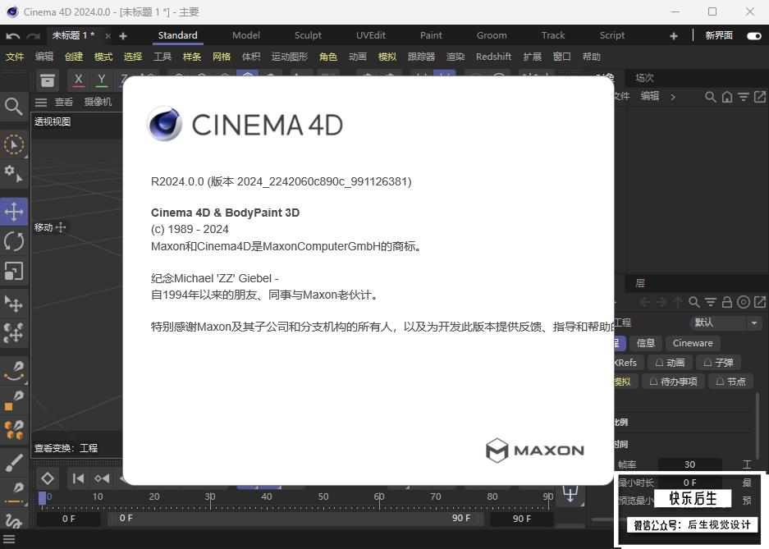Open the 信息 attribute tab
The width and height of the screenshot is (769, 549).
[645, 343]
